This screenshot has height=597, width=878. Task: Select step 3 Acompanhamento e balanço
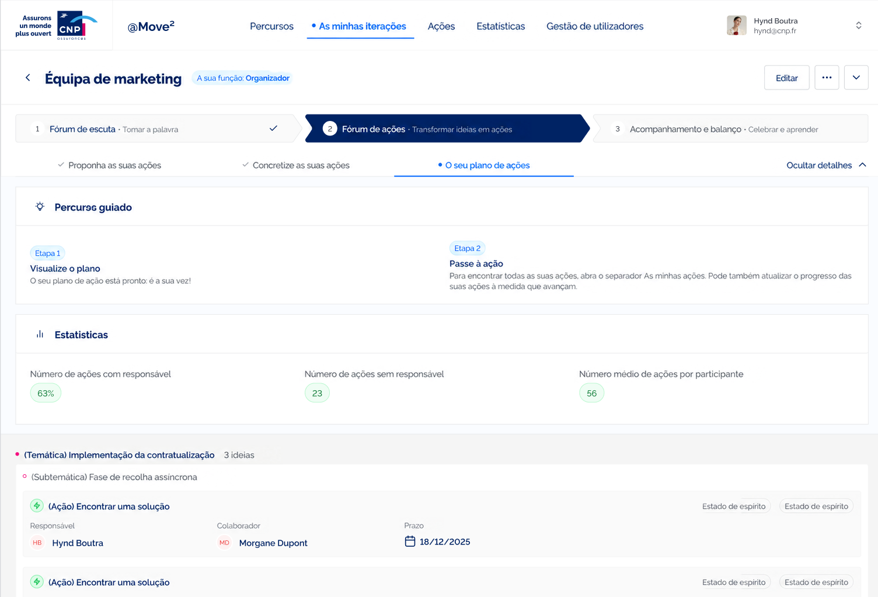[x=730, y=129]
